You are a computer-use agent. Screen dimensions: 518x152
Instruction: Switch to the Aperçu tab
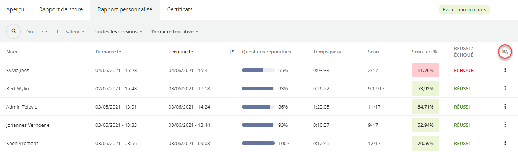point(15,9)
